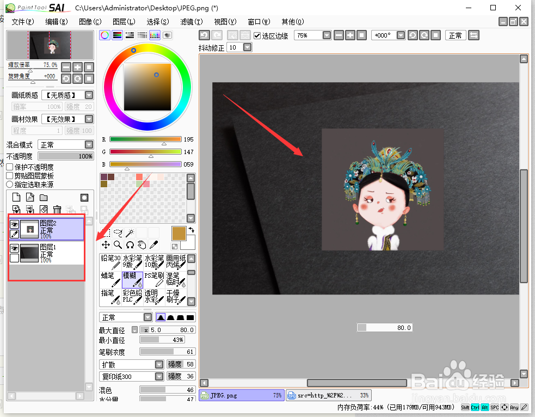Select the Move tool

tap(106, 244)
